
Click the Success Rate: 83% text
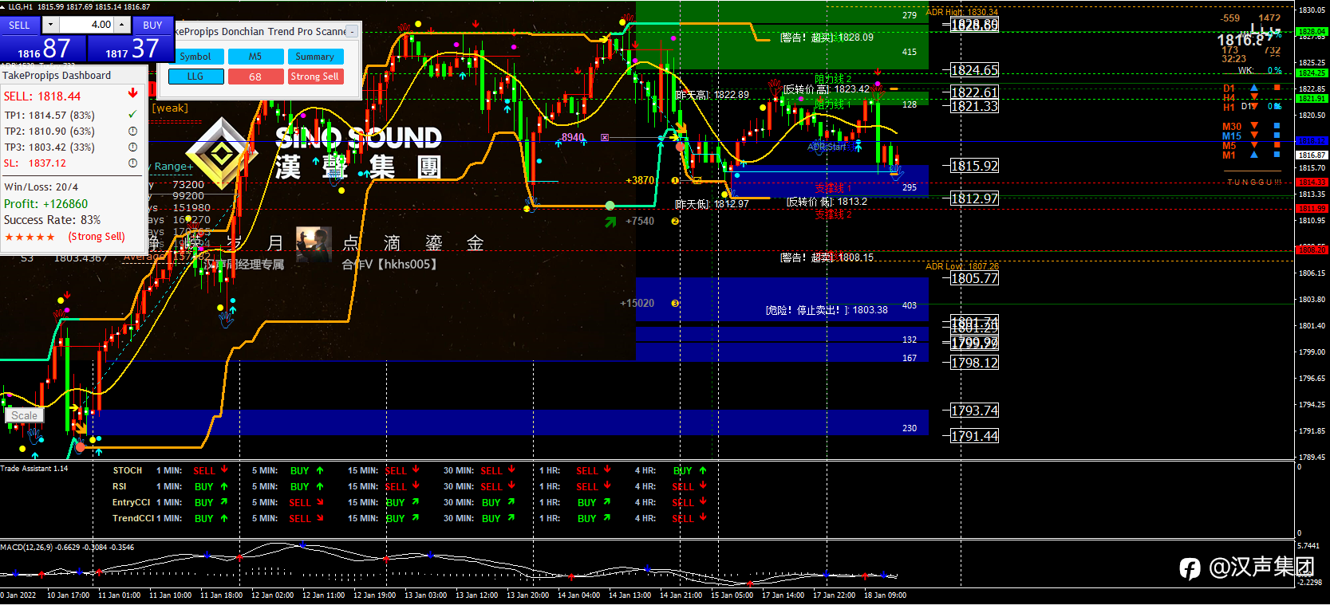pos(53,220)
